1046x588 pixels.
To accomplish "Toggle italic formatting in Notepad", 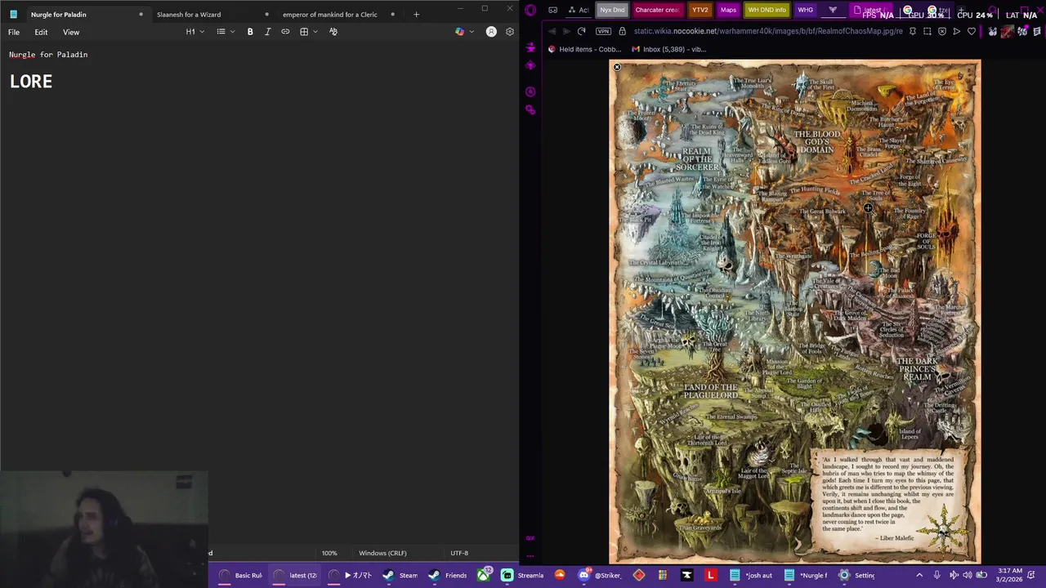I will tap(267, 32).
